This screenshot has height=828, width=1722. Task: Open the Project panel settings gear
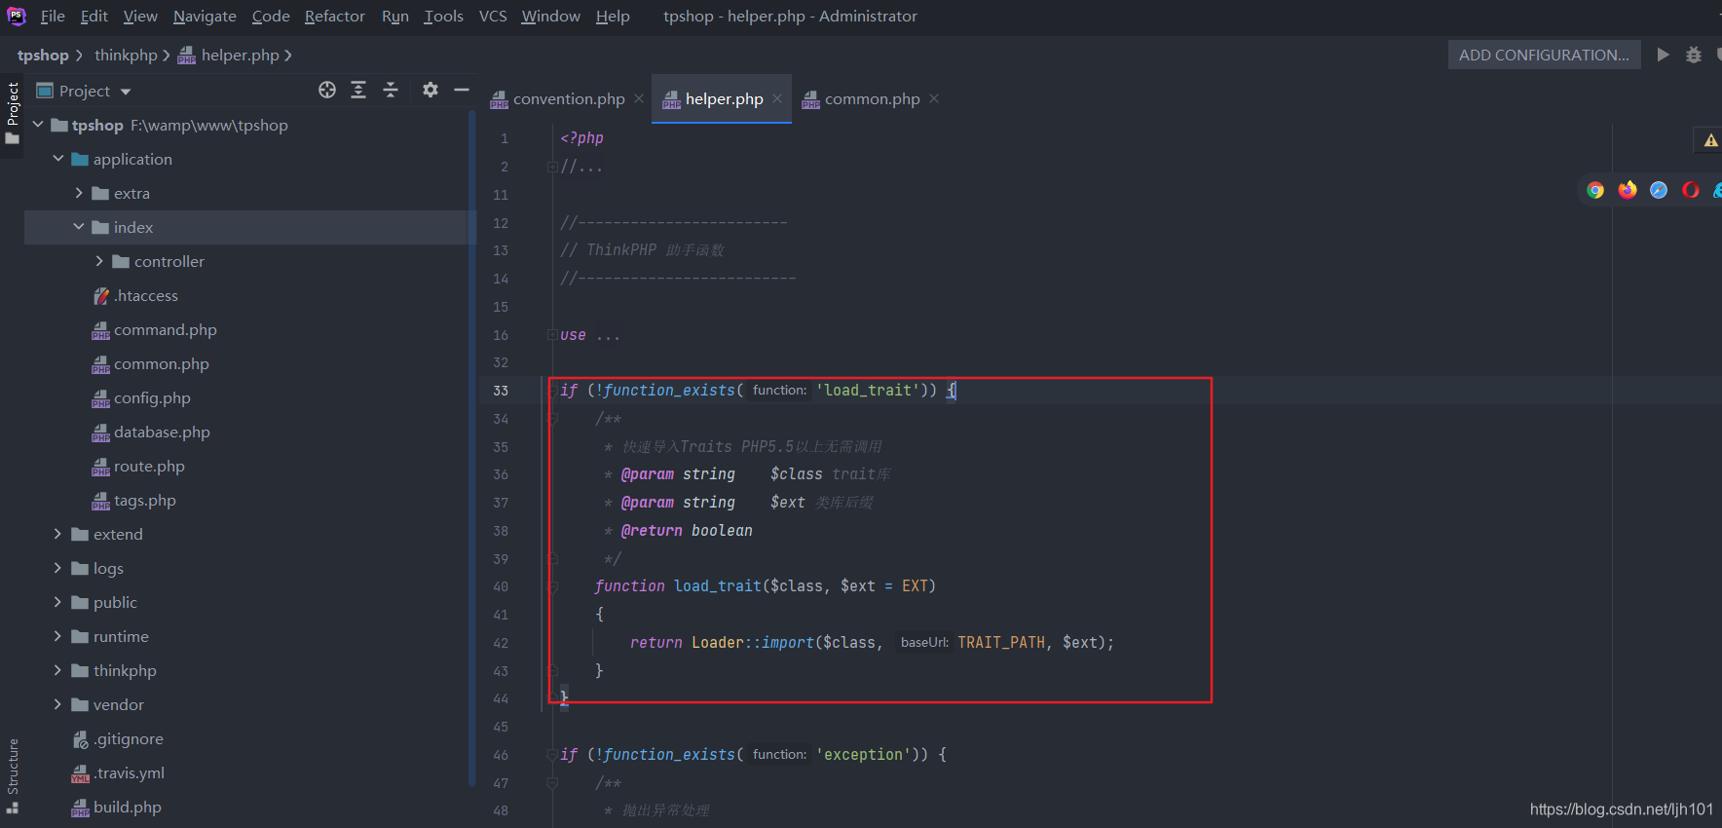pos(430,90)
